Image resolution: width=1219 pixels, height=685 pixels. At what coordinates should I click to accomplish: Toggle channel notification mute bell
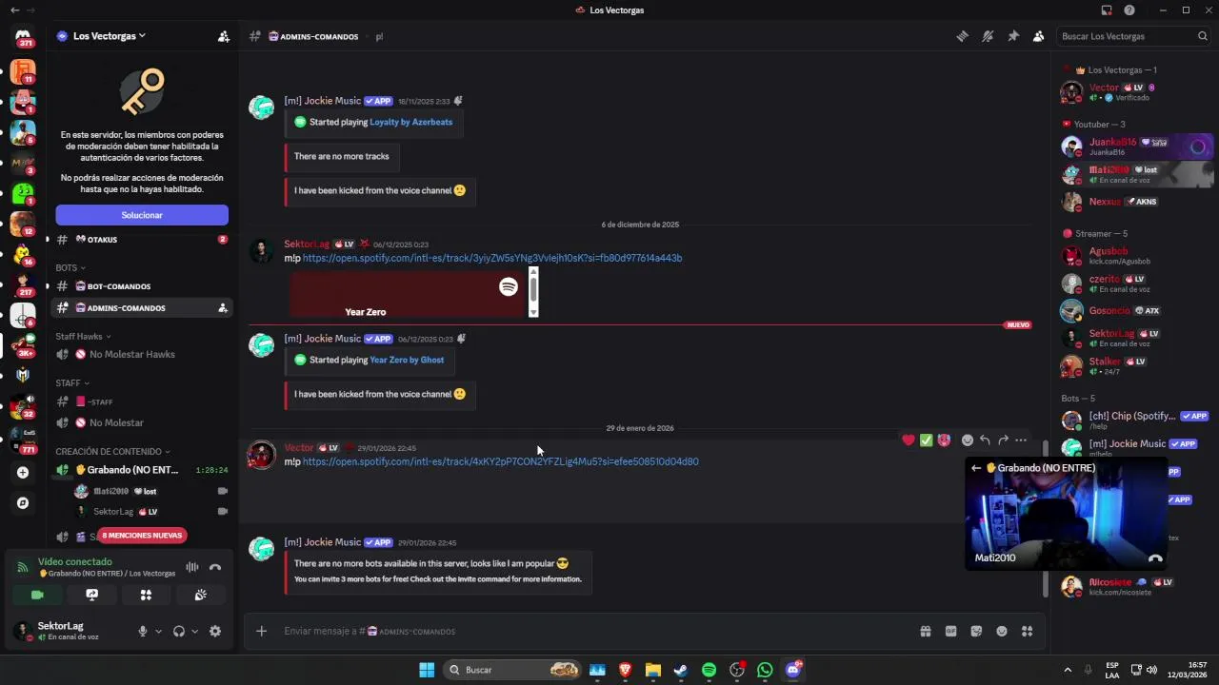click(x=988, y=36)
